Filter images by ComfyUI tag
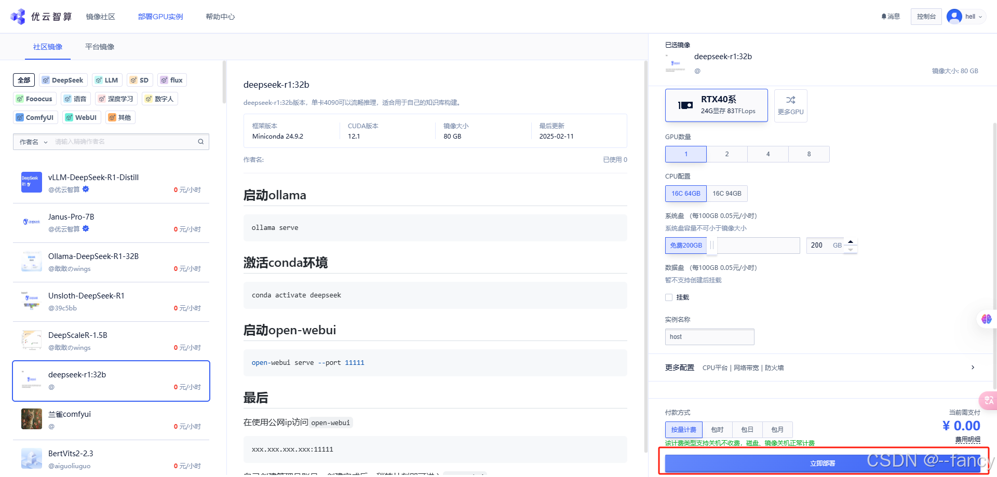This screenshot has width=997, height=477. (35, 117)
